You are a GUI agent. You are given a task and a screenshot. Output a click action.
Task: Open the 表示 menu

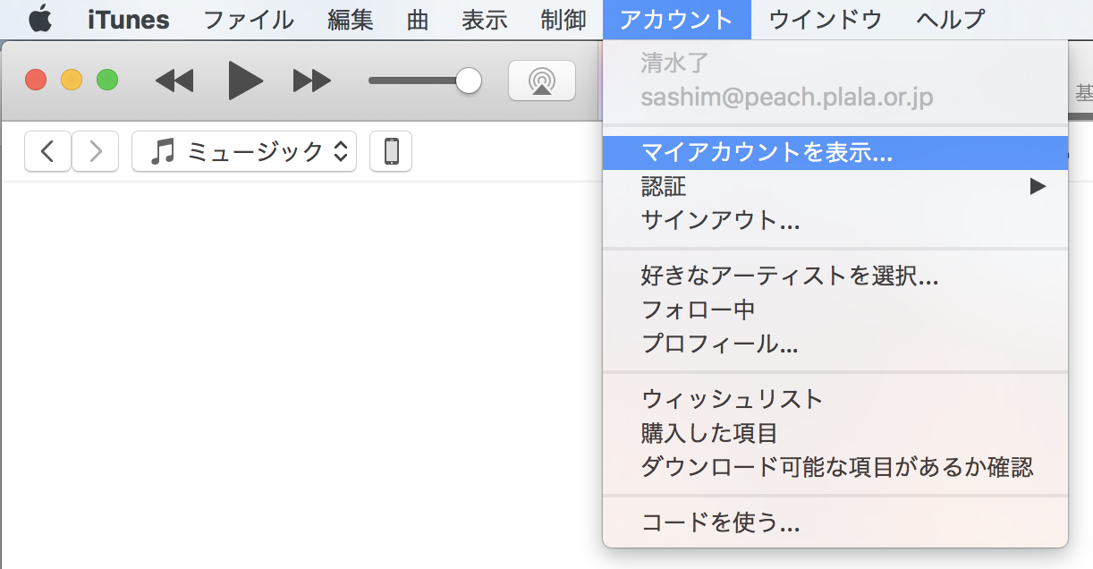(485, 20)
